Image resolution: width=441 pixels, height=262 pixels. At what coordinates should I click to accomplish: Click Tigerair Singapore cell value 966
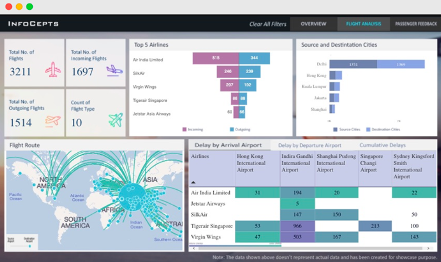pyautogui.click(x=297, y=226)
